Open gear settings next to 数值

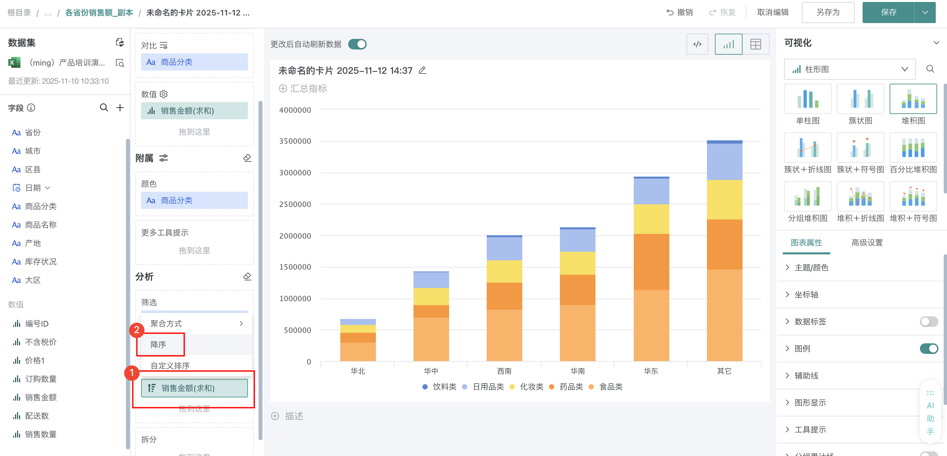point(164,94)
